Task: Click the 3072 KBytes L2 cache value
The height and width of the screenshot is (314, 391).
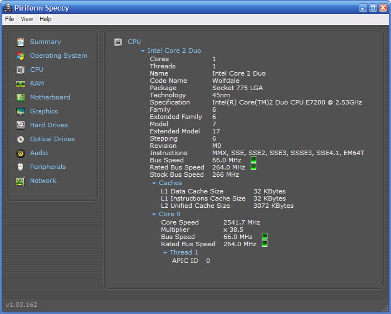Action: 274,206
